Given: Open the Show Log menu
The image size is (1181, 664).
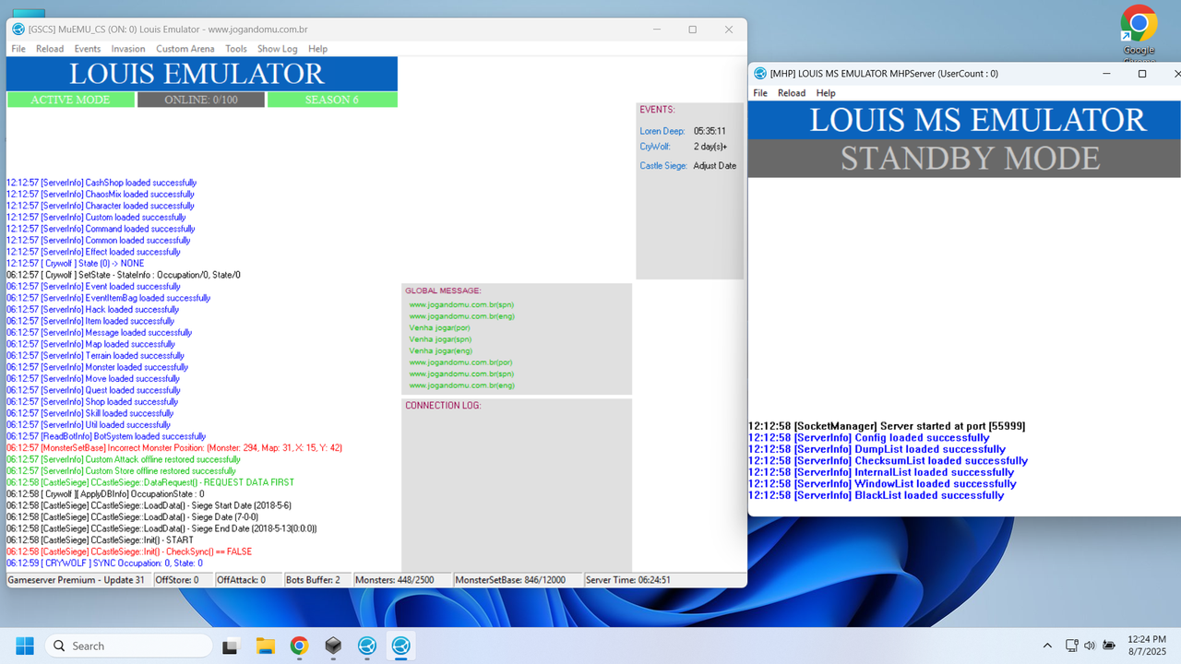Looking at the screenshot, I should (277, 49).
